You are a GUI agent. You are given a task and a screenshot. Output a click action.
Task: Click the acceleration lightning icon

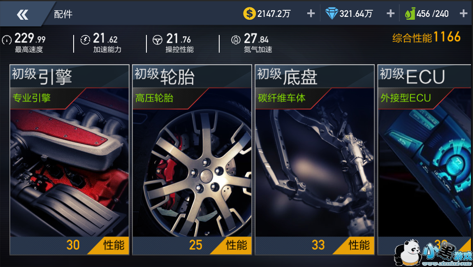[86, 39]
